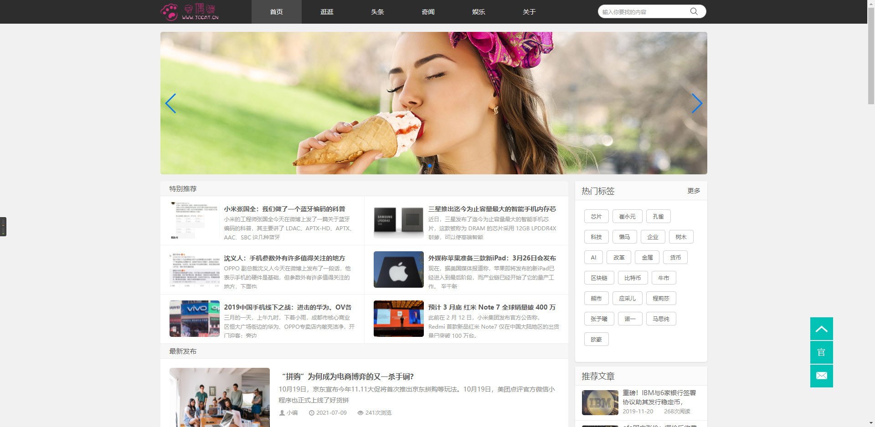875x427 pixels.
Task: Select the 懒马 tag
Action: point(624,237)
